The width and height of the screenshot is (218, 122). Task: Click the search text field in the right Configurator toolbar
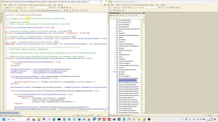coord(151,7)
